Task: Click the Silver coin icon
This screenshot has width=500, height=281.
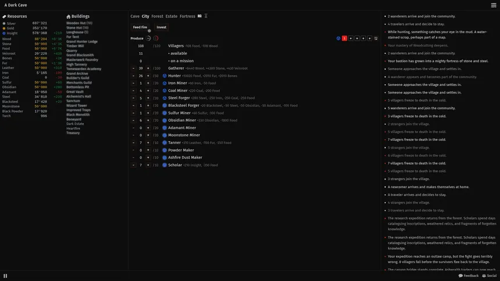Action: [4, 24]
